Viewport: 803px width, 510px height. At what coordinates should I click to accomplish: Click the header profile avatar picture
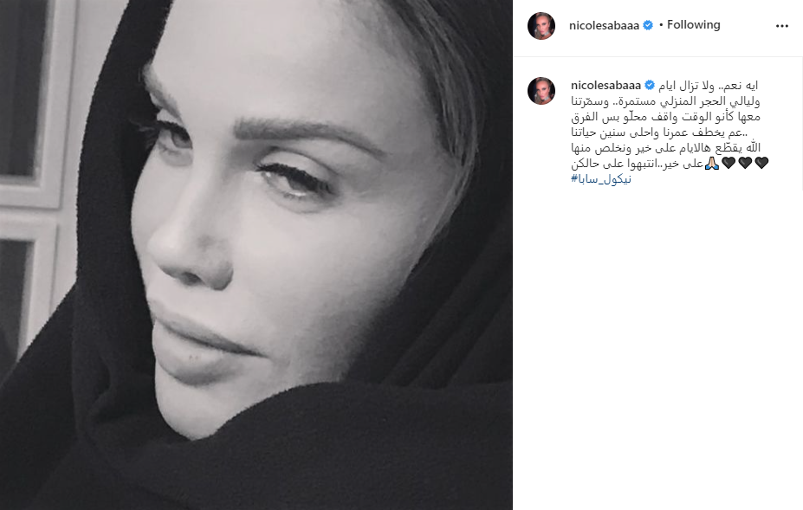click(541, 26)
